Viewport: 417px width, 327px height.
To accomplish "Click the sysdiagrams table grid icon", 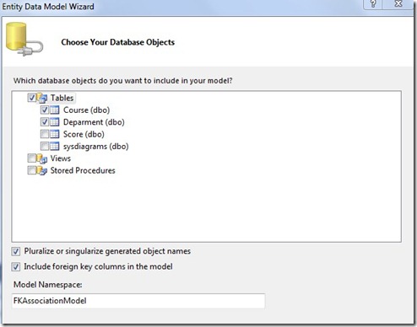I will pos(55,146).
